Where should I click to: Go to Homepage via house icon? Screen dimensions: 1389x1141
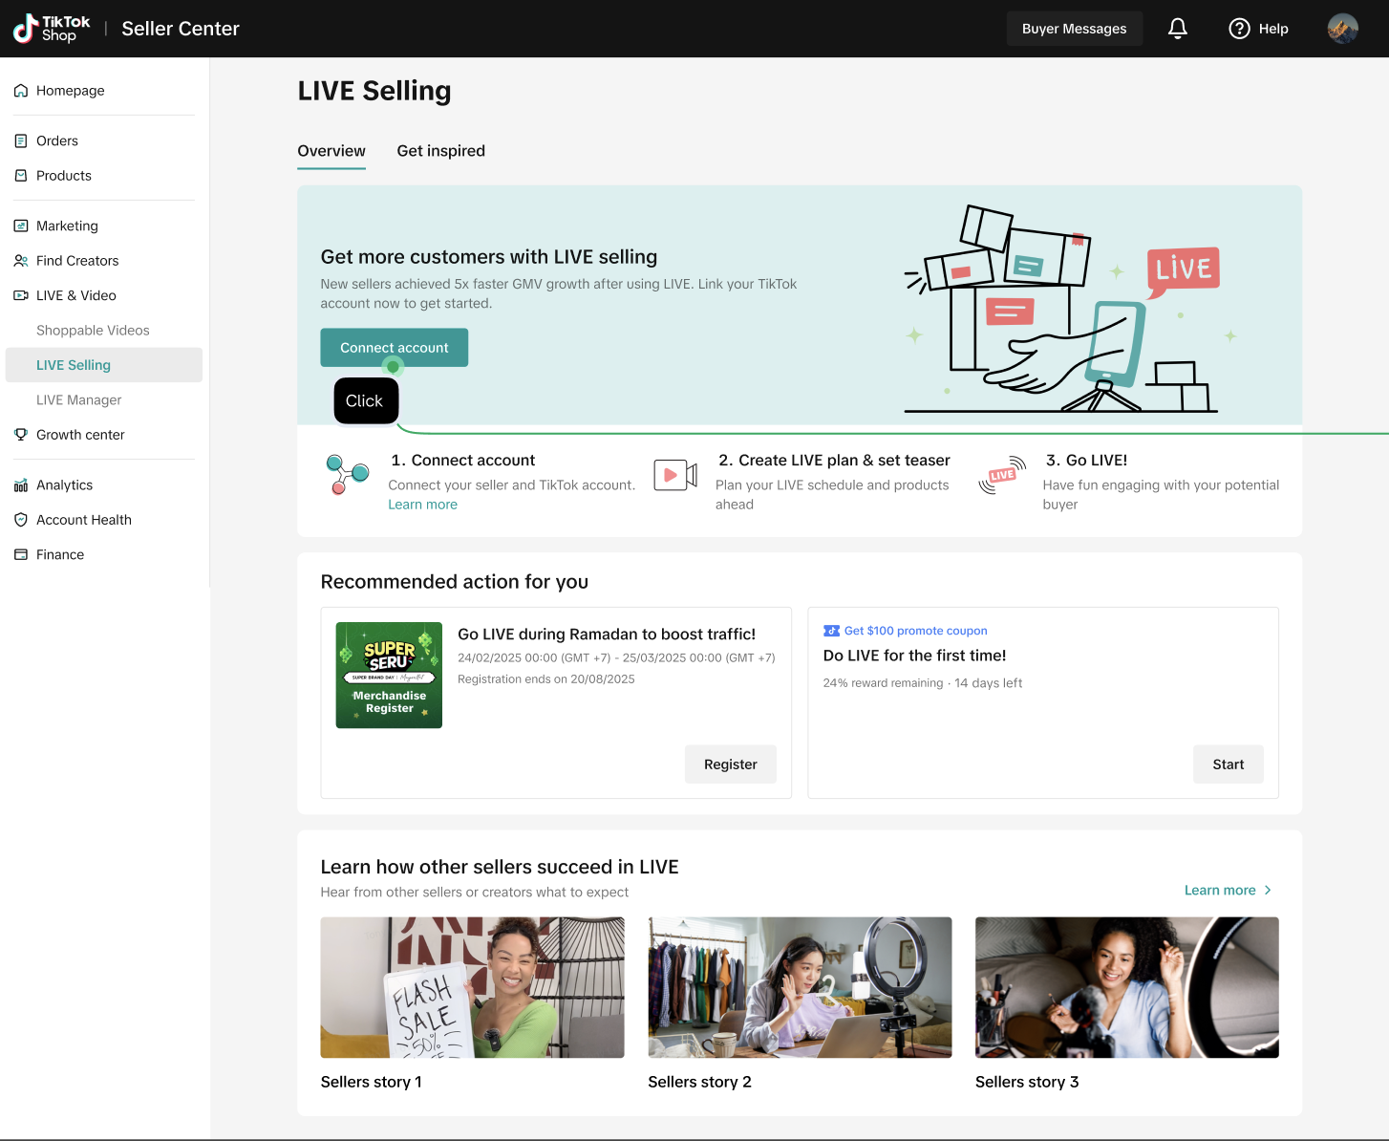(x=21, y=91)
